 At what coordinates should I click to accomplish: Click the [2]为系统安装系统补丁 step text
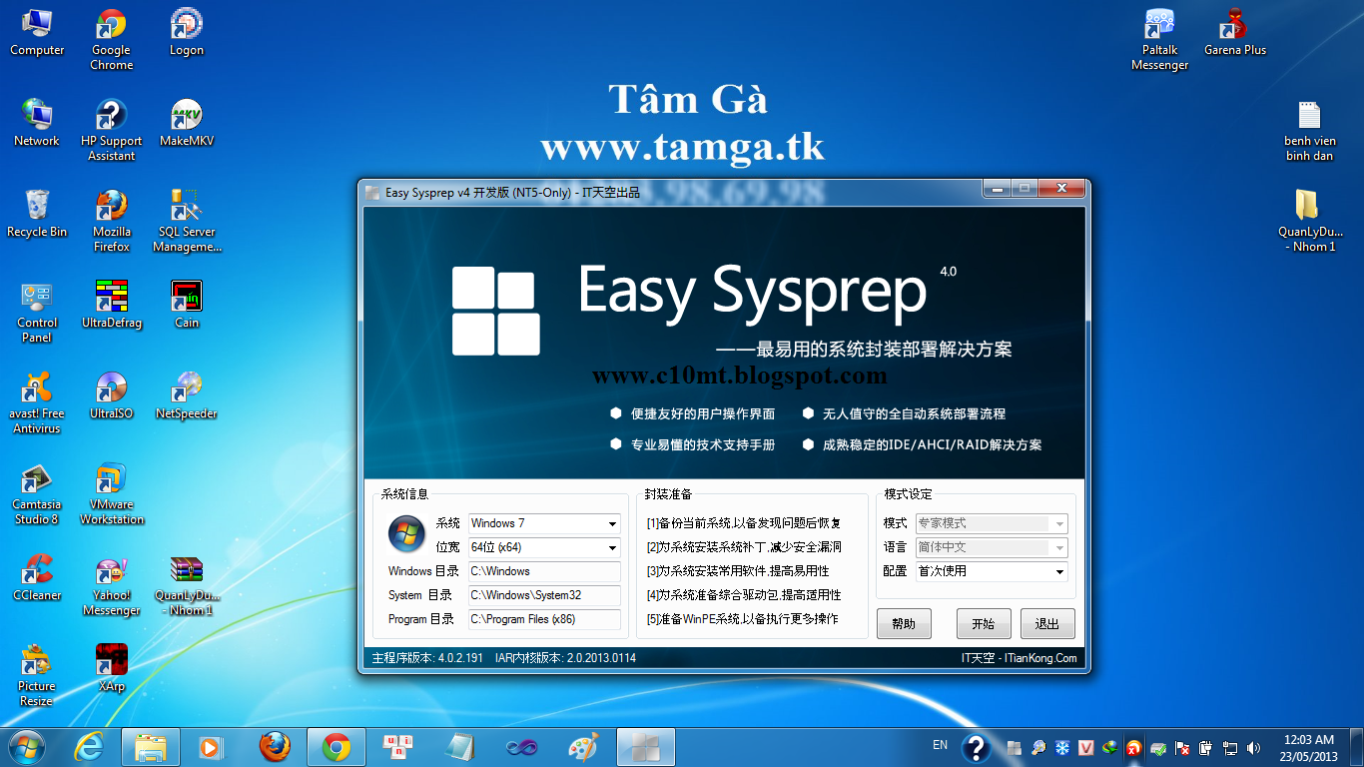click(x=744, y=547)
